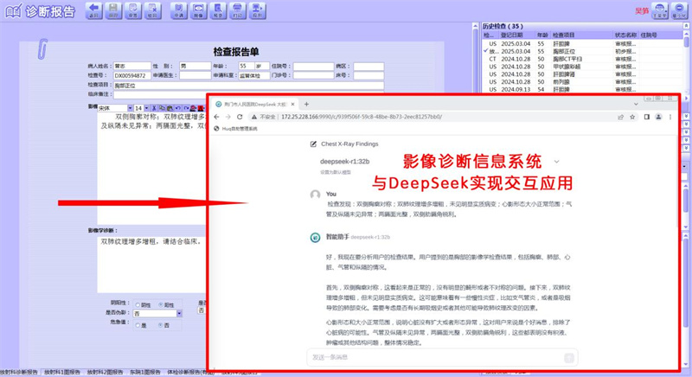The image size is (692, 377).
Task: Click the main menu button beside red username
Action: 660,10
